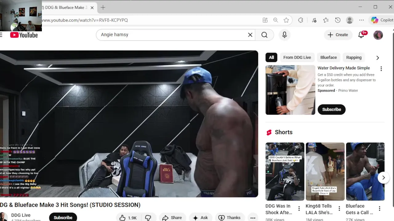Clear the Angie hamsy search text
Image resolution: width=394 pixels, height=221 pixels.
coord(250,35)
